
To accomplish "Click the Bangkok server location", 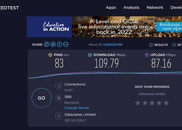I will (72, 103).
